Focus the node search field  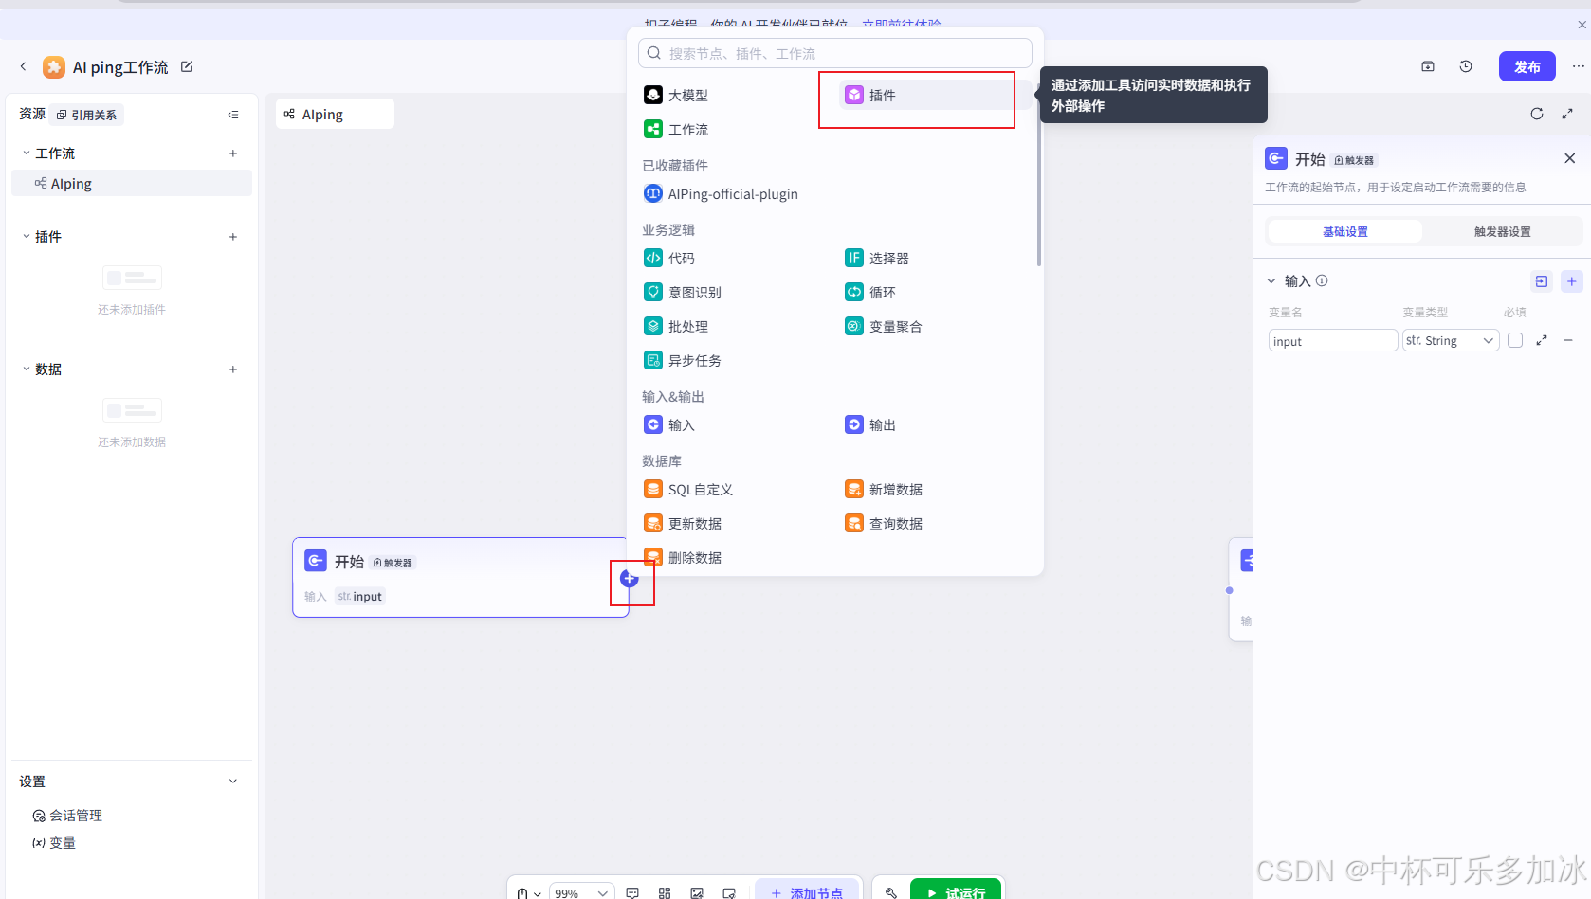[835, 53]
